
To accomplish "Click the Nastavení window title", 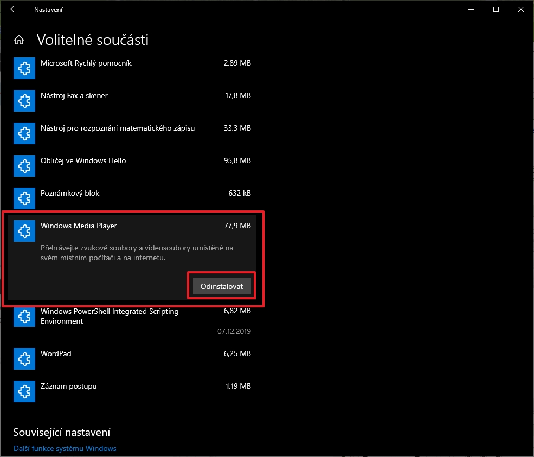I will click(x=48, y=10).
